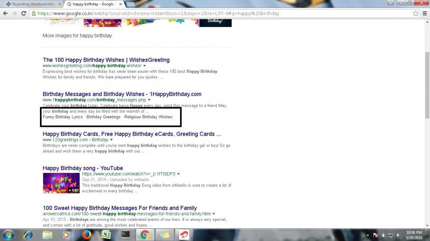Open the sticky notes taskbar icon
This screenshot has width=430, height=241.
[165, 235]
